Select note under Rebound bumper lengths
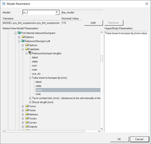This screenshot has height=144, width=151. [34, 70]
